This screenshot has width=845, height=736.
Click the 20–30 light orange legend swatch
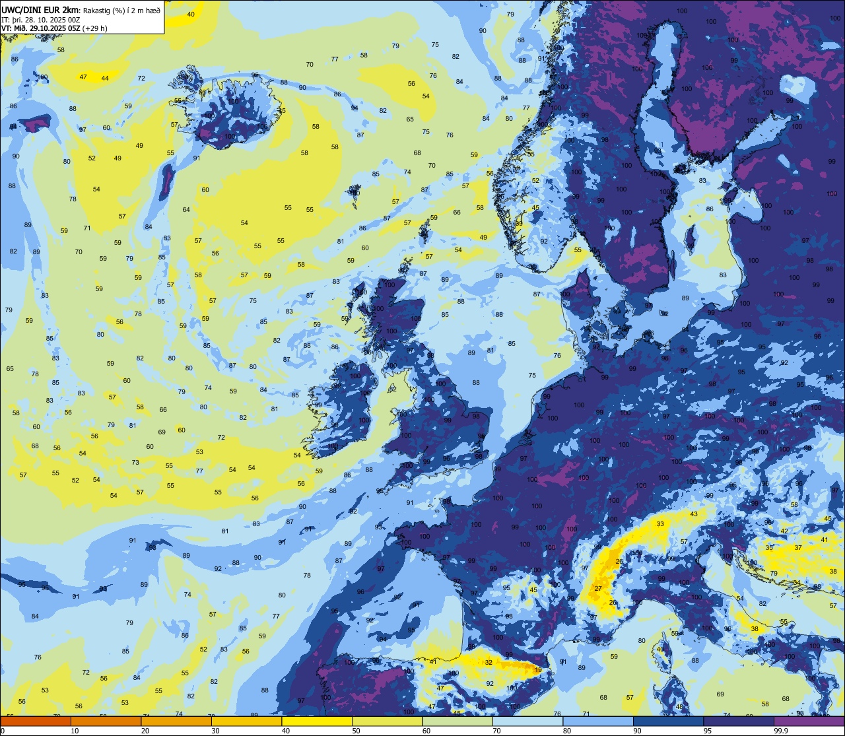(x=176, y=721)
